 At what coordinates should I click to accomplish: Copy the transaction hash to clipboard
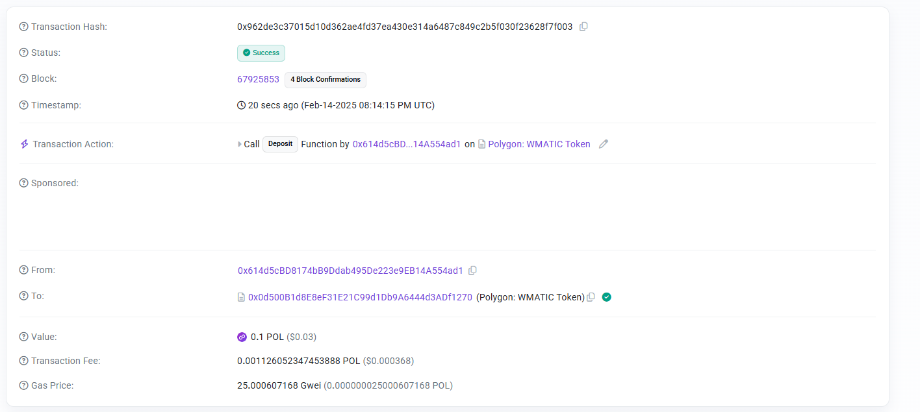click(583, 27)
